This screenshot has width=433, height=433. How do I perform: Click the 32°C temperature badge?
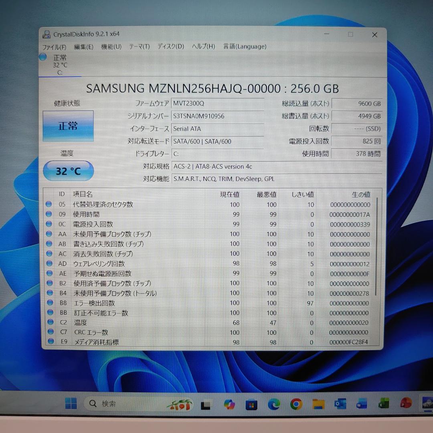(x=68, y=170)
